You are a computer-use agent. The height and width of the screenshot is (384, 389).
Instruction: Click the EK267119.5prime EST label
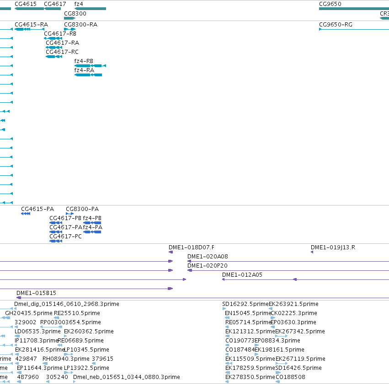pyautogui.click(x=300, y=359)
